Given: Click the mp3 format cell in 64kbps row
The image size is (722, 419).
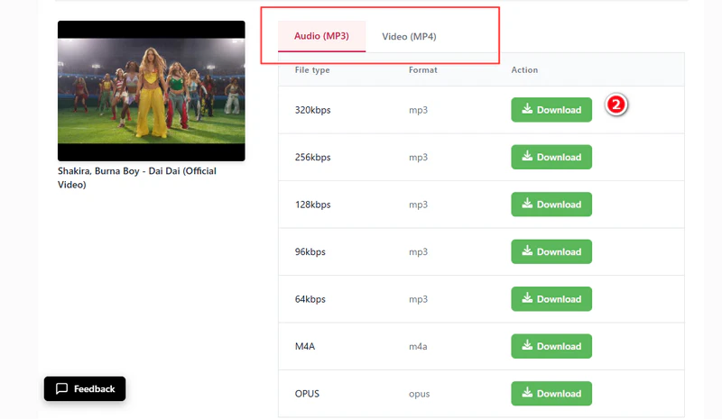Looking at the screenshot, I should click(x=418, y=299).
